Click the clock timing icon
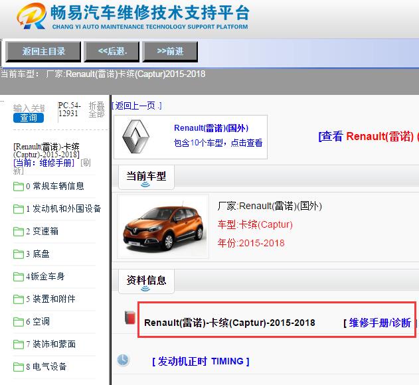The width and height of the screenshot is (419, 385). (123, 360)
